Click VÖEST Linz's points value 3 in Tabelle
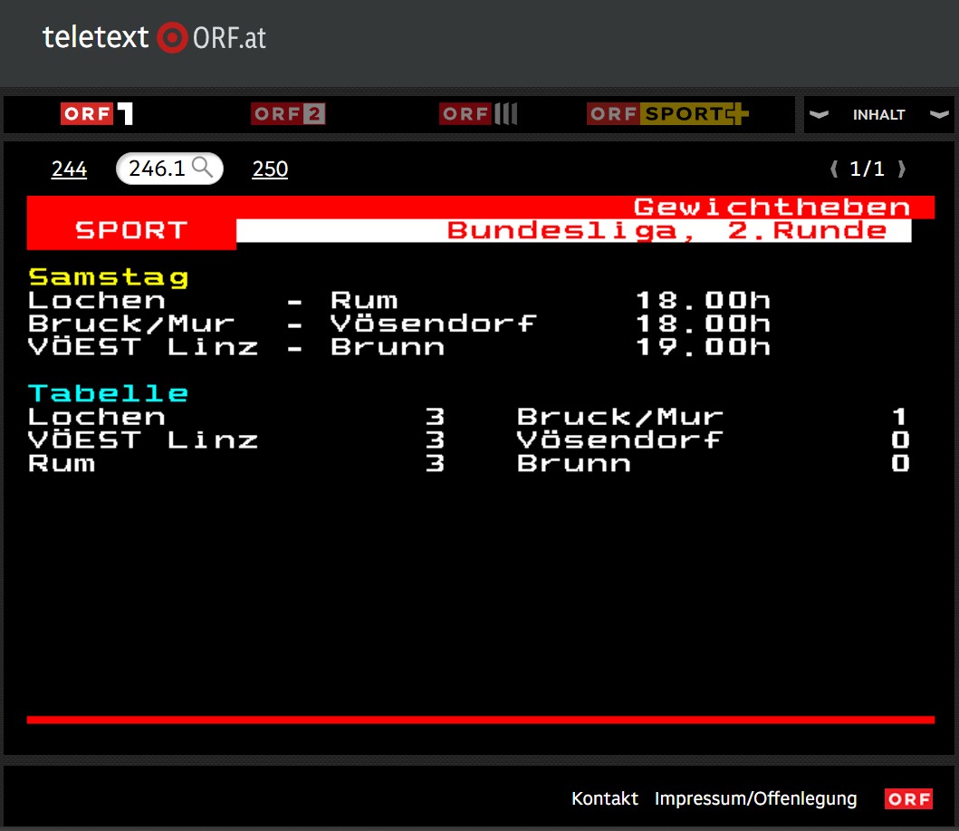Image resolution: width=959 pixels, height=831 pixels. [x=435, y=440]
